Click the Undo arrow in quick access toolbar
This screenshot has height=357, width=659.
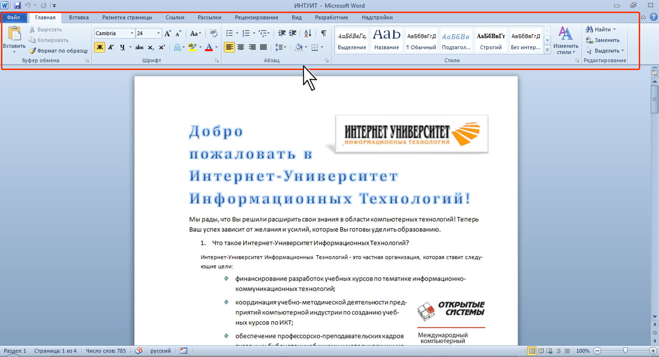tap(27, 5)
